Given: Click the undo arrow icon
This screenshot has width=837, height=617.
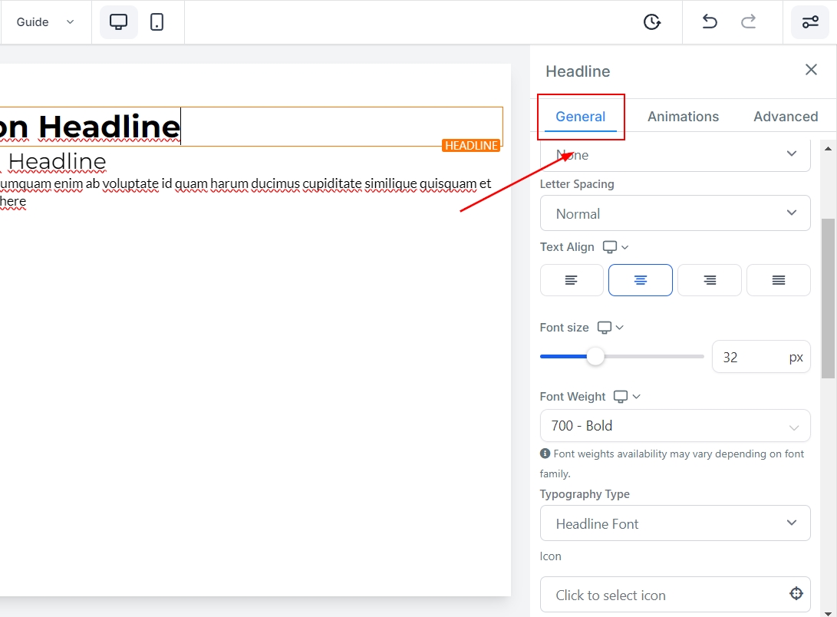Looking at the screenshot, I should 710,22.
